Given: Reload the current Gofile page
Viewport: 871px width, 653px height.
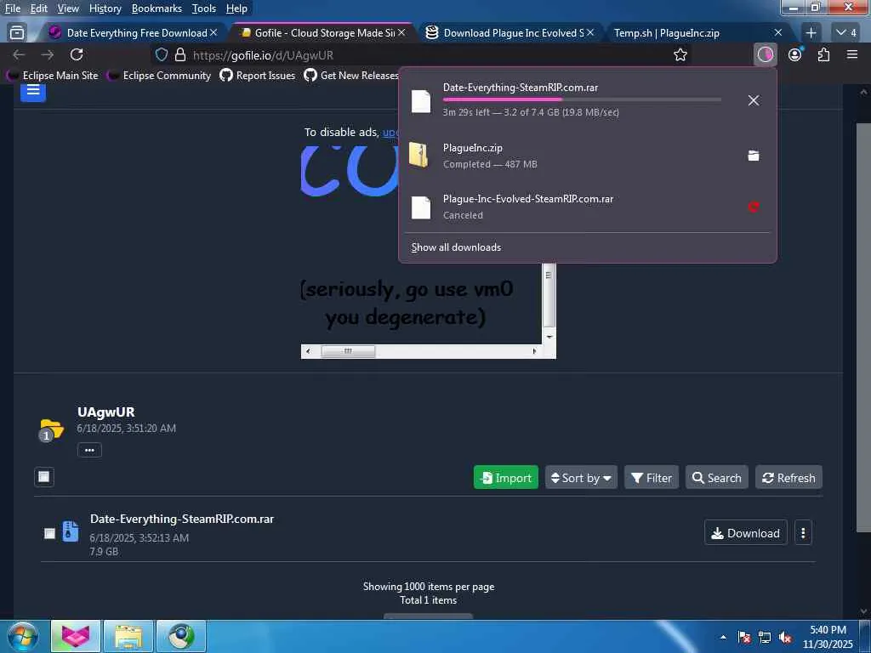Looking at the screenshot, I should (x=77, y=54).
